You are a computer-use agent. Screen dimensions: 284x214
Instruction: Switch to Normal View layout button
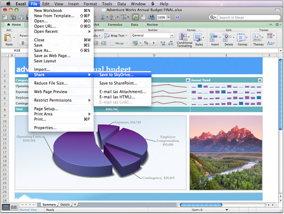[6, 207]
